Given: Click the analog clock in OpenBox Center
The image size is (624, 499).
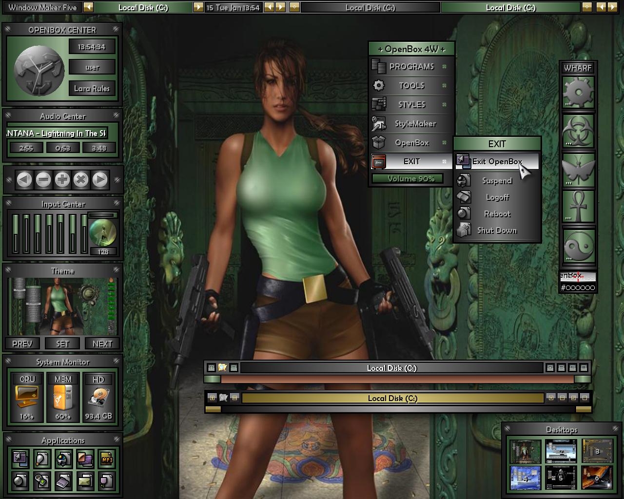Looking at the screenshot, I should (x=39, y=70).
